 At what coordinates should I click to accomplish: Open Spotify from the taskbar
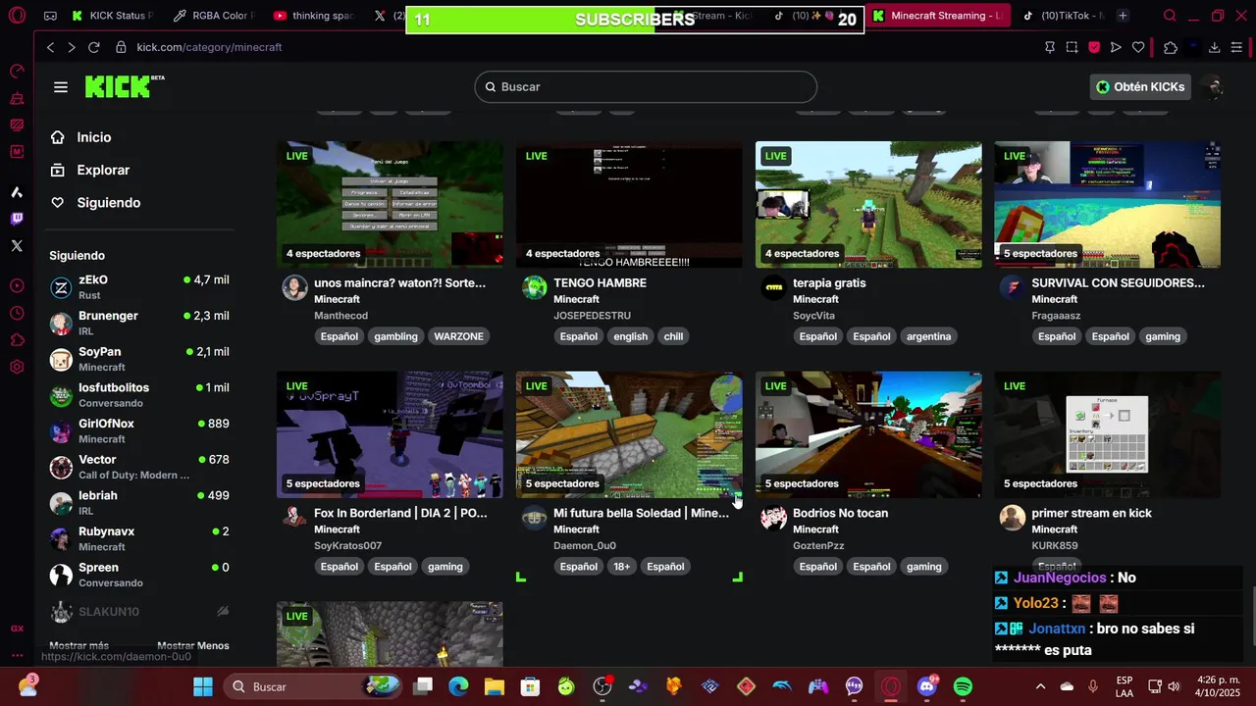coord(963,686)
